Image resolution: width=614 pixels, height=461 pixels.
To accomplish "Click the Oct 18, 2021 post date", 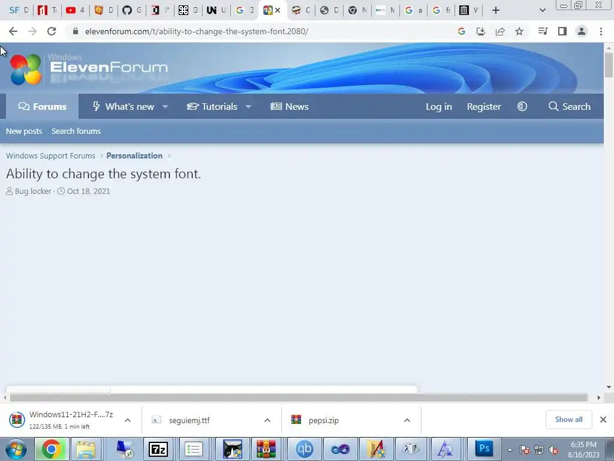I will [x=89, y=191].
